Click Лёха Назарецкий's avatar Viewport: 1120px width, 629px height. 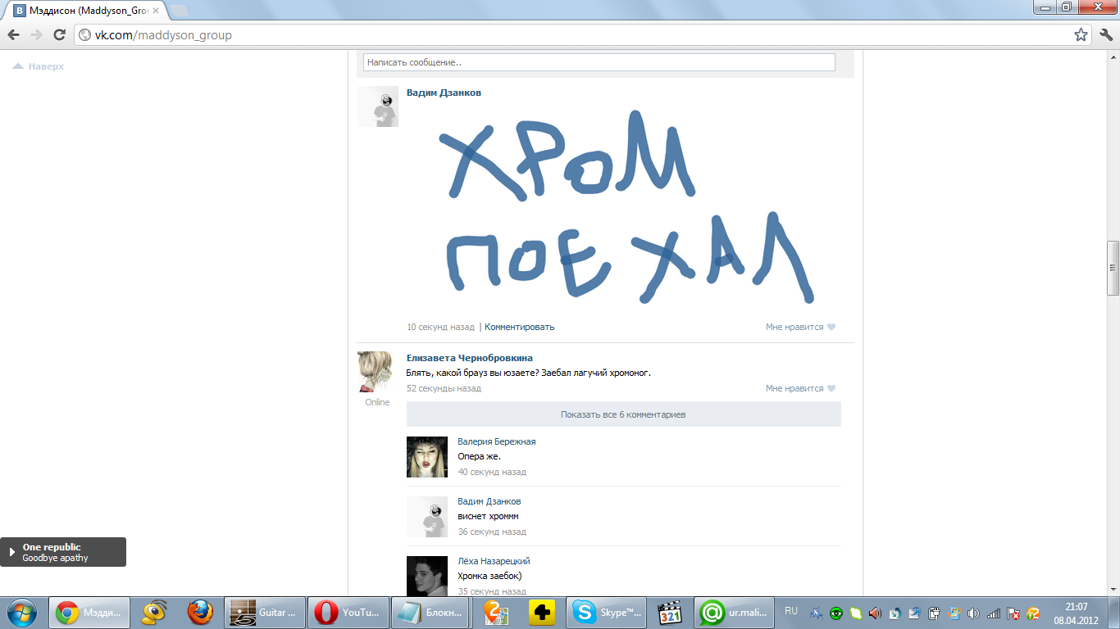coord(427,577)
